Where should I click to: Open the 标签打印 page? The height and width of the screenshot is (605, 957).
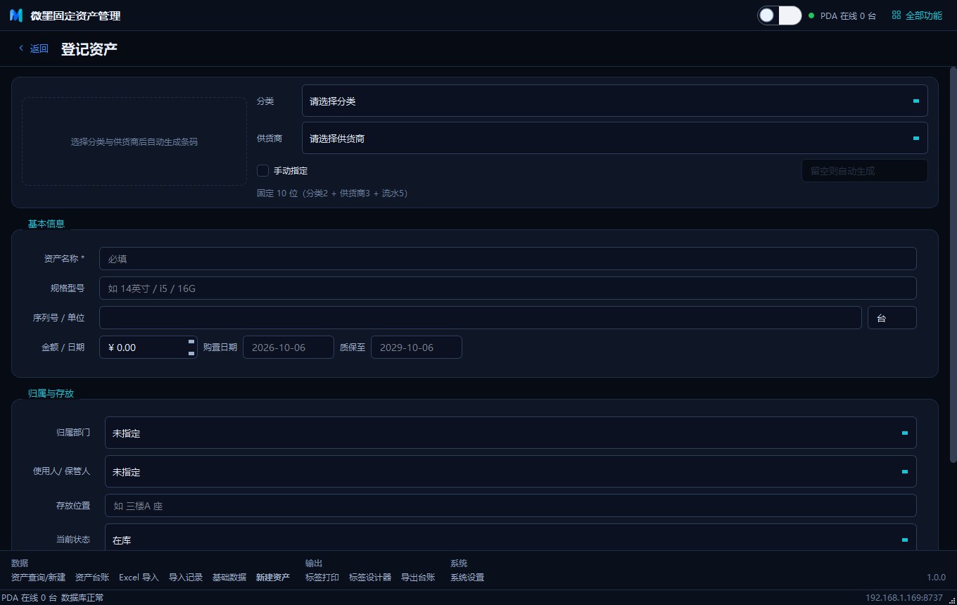click(322, 578)
